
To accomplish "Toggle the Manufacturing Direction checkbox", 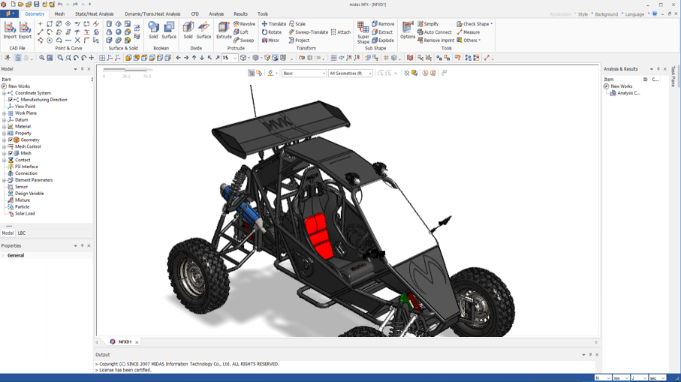I will click(11, 100).
